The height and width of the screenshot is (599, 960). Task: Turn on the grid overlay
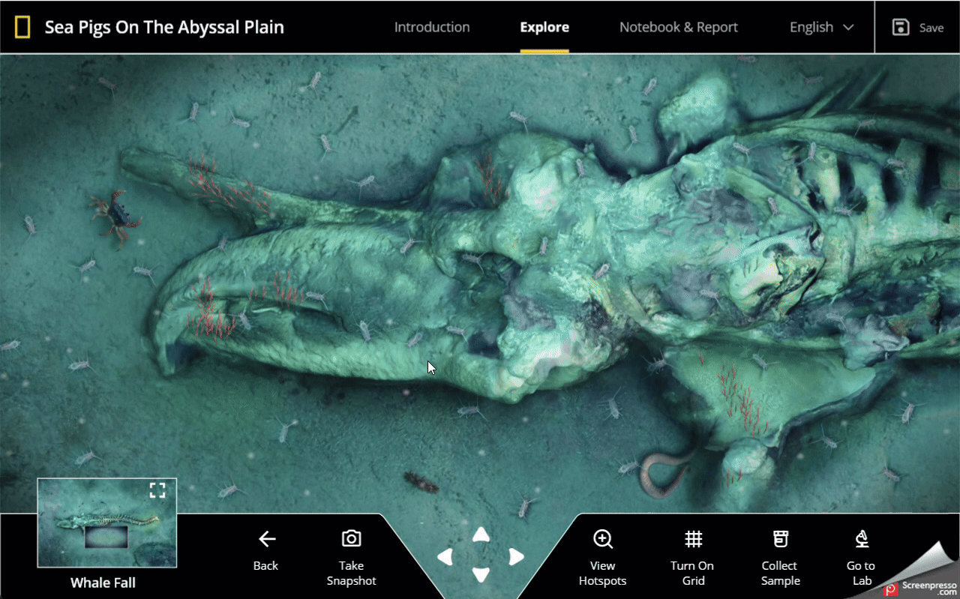693,539
